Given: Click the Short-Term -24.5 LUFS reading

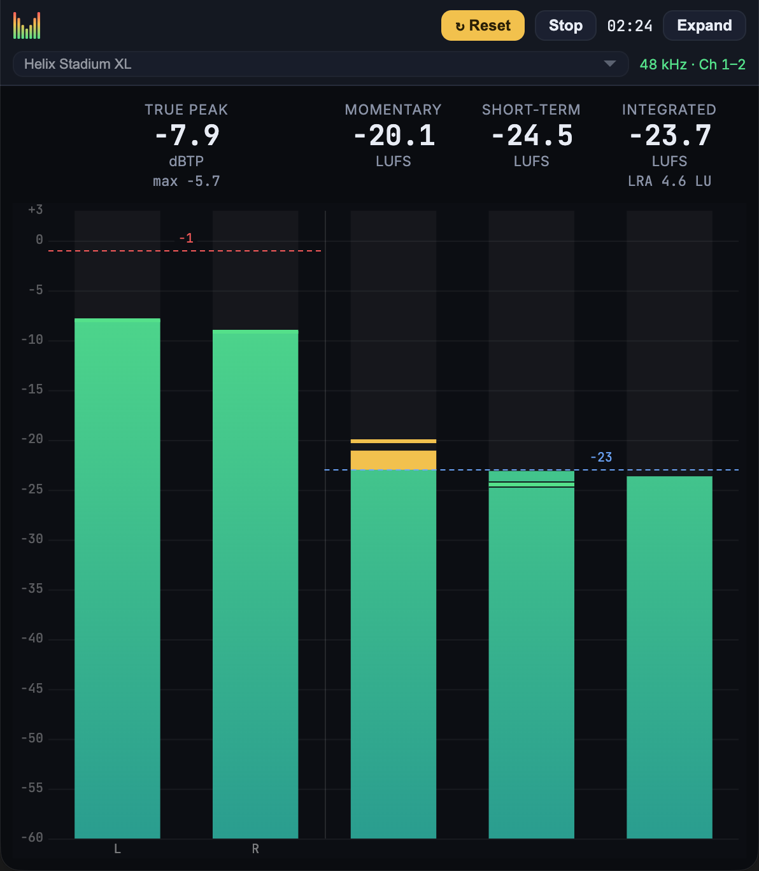Looking at the screenshot, I should pyautogui.click(x=532, y=135).
